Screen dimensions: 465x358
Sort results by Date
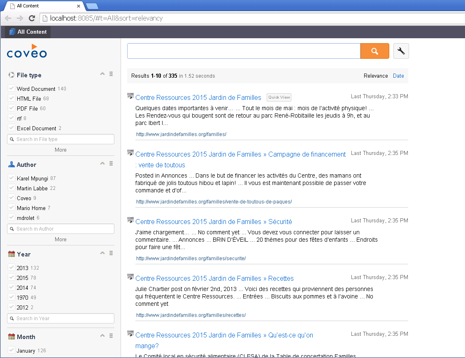pyautogui.click(x=398, y=76)
